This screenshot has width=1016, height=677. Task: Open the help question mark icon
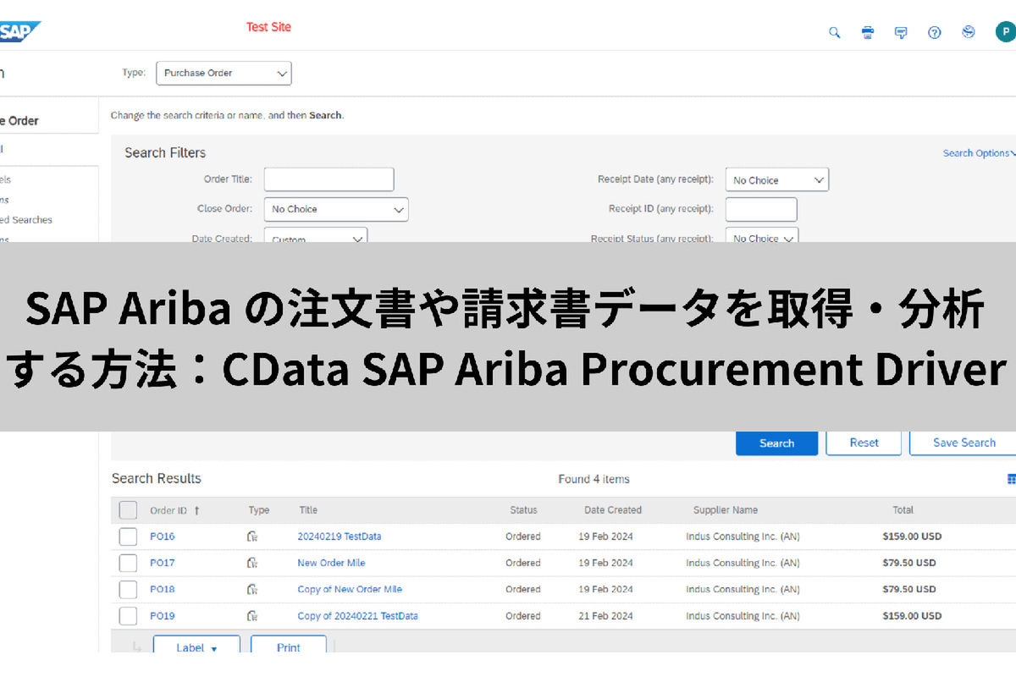tap(935, 32)
